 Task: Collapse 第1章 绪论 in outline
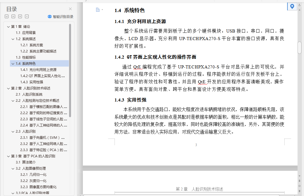coord(8,27)
